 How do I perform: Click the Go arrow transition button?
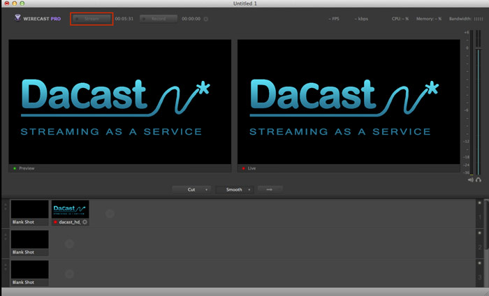coord(270,189)
